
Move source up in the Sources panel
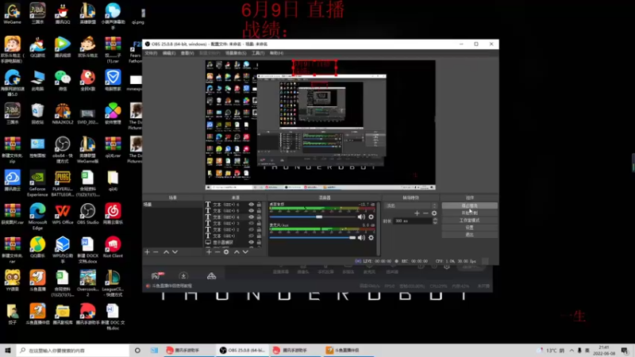[x=237, y=251]
